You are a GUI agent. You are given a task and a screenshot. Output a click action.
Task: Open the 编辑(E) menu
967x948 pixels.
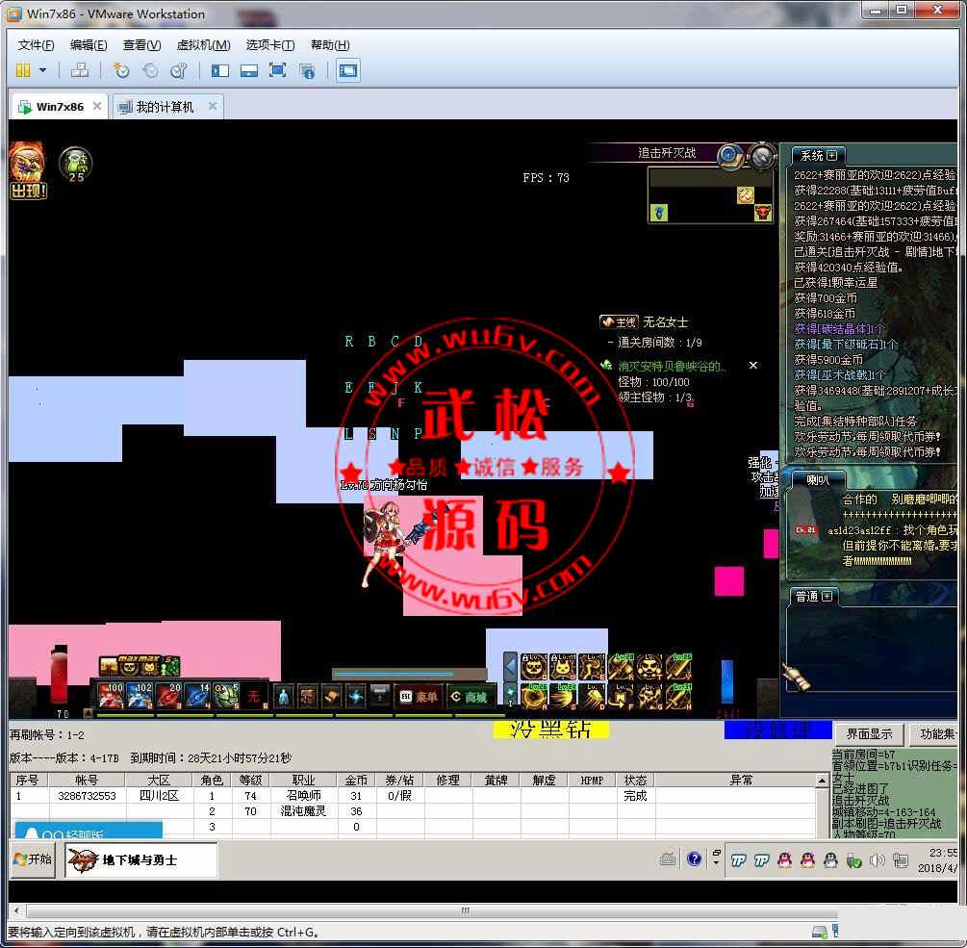[89, 45]
